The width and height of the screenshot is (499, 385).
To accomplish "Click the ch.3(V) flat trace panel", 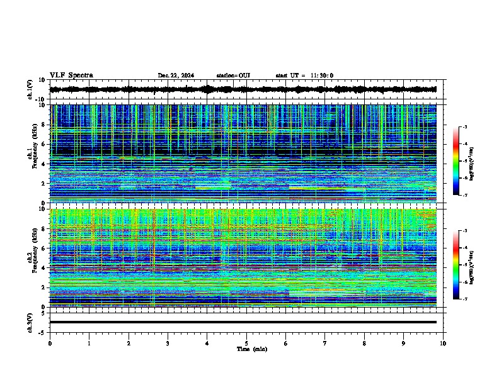I will [246, 323].
